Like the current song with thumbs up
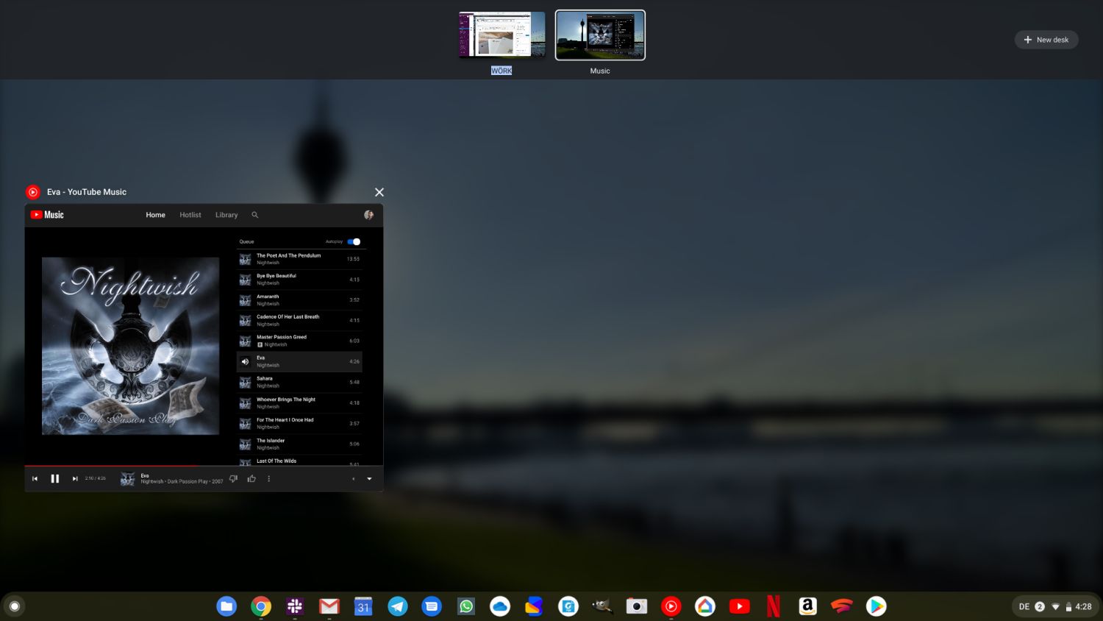 (251, 479)
